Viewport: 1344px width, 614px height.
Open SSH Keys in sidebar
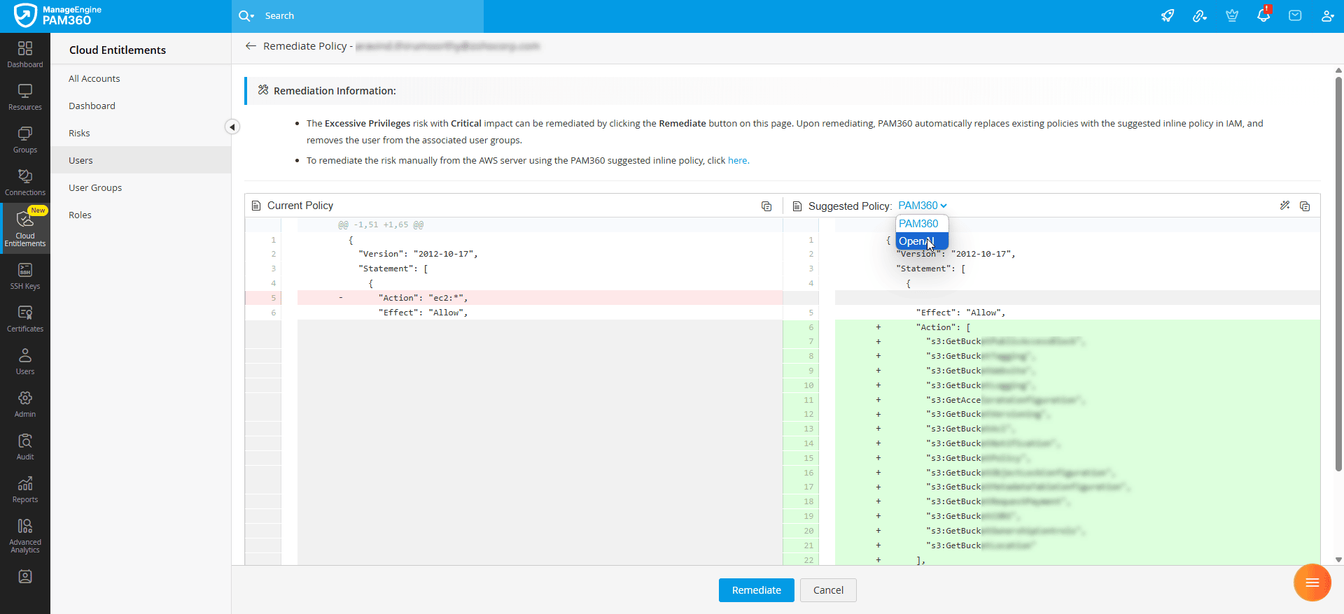pos(25,276)
